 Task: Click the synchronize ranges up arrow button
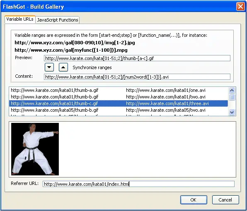pos(63,67)
